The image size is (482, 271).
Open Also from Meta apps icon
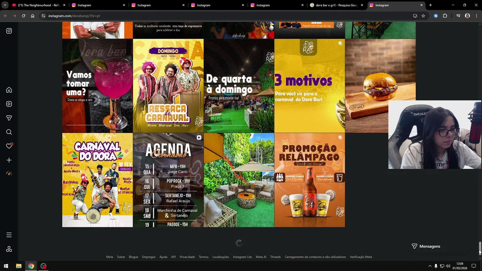[x=9, y=249]
